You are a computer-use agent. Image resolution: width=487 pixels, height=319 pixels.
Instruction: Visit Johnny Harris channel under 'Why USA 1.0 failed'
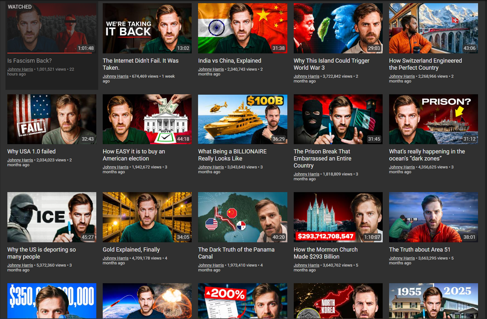[20, 160]
